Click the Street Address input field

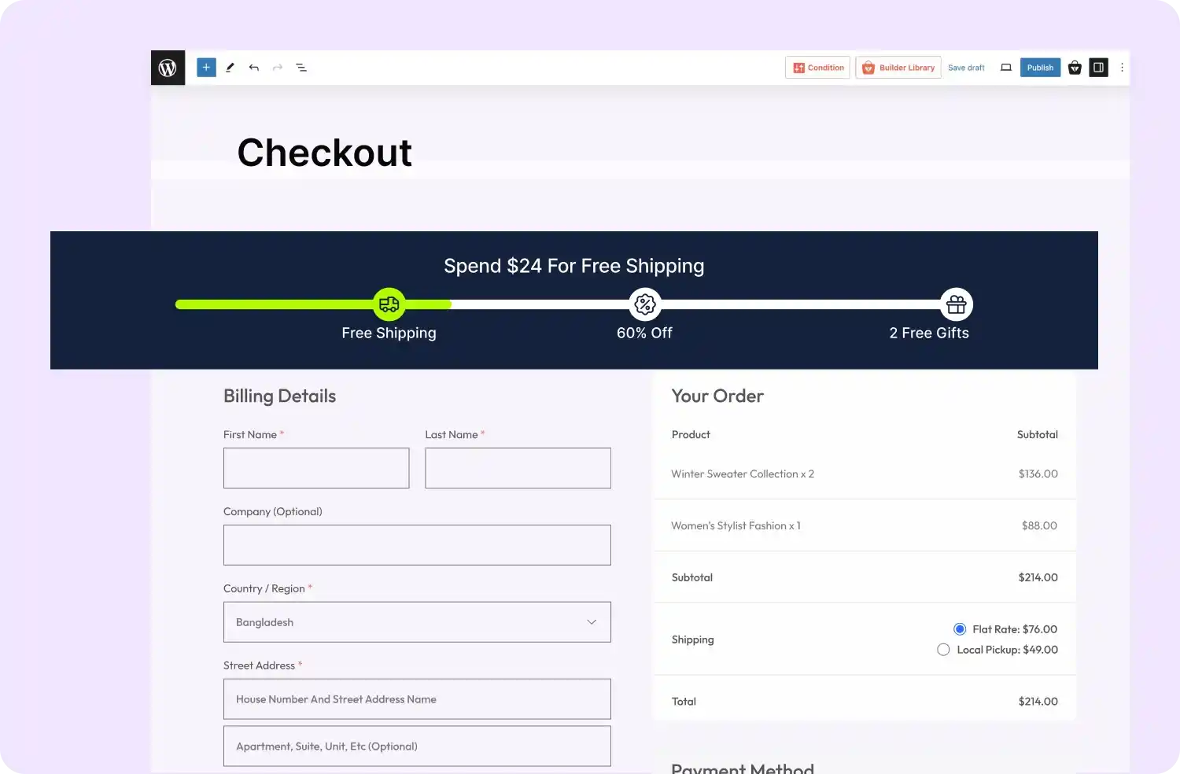[417, 698]
